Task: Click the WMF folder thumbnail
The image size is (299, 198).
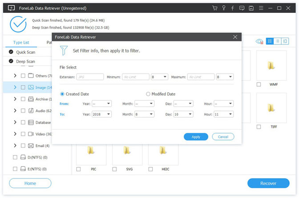Action: point(271,65)
